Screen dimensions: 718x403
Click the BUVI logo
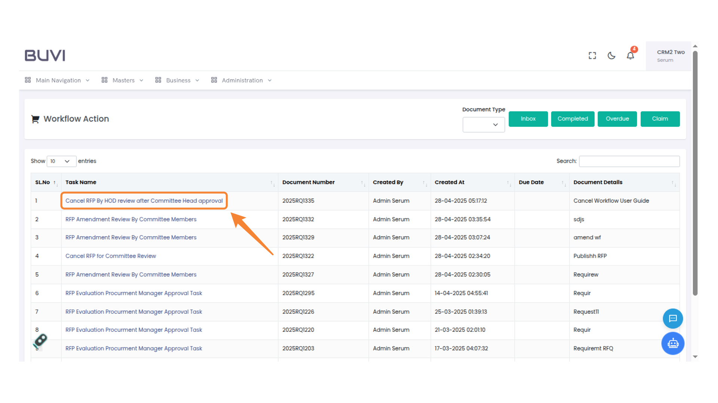click(45, 56)
